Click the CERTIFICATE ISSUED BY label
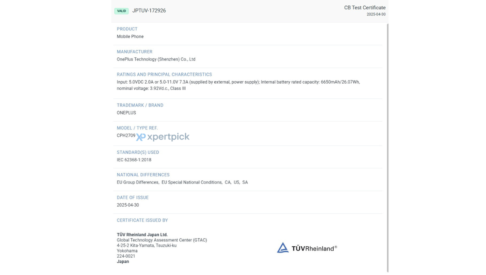The width and height of the screenshot is (486, 275). (x=142, y=220)
